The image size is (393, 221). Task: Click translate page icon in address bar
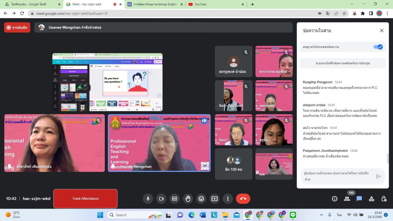[328, 13]
